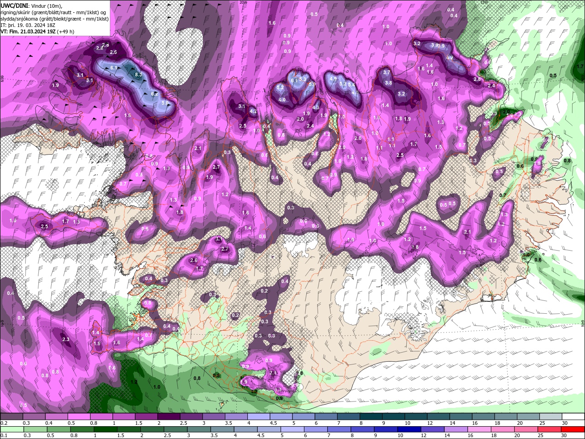Click the 2.3 value in the southwest purple area

tap(65, 339)
